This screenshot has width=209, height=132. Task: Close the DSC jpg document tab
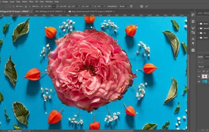pyautogui.click(x=64, y=11)
